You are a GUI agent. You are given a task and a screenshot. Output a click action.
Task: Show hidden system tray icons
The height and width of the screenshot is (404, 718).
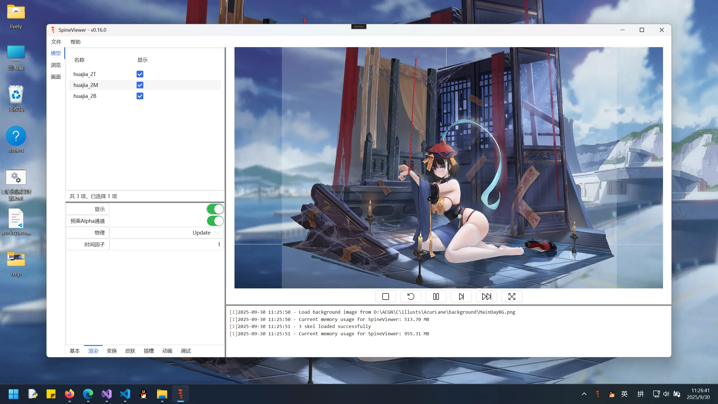(x=584, y=394)
